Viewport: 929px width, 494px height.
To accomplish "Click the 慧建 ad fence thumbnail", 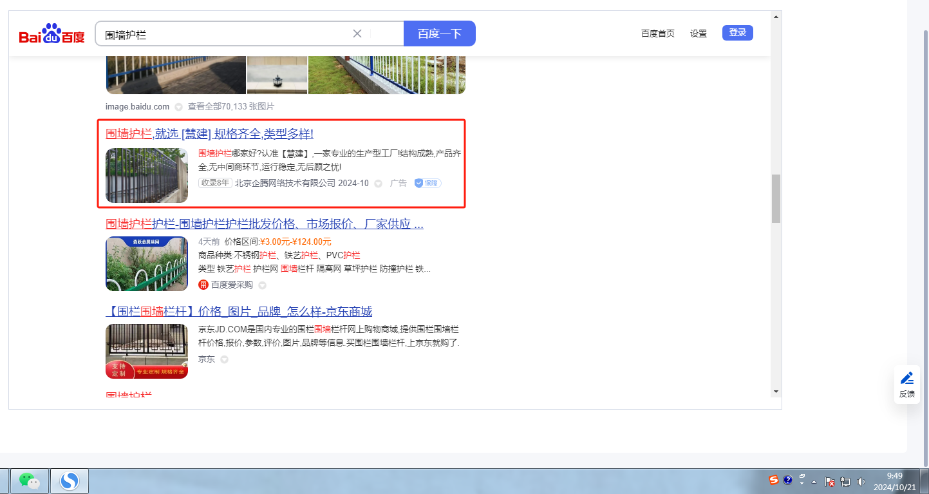I will pos(147,176).
